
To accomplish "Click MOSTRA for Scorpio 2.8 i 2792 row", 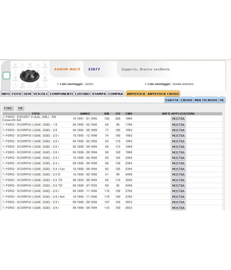I will (178, 191).
